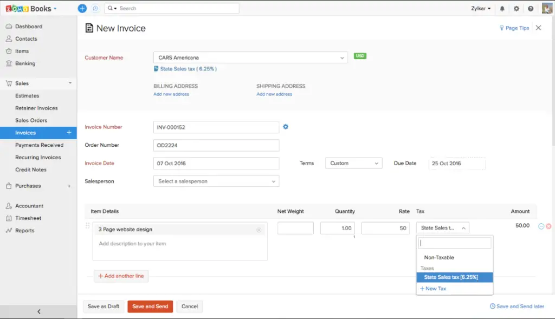Image resolution: width=555 pixels, height=319 pixels.
Task: Open Items in sidebar
Action: (22, 51)
